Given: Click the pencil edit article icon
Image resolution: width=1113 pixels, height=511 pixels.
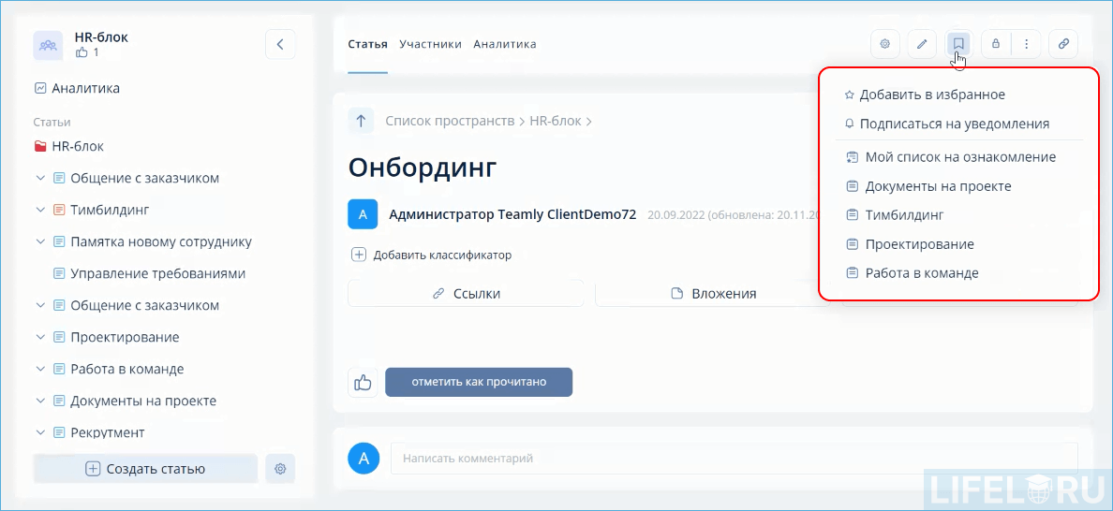Looking at the screenshot, I should (x=922, y=44).
